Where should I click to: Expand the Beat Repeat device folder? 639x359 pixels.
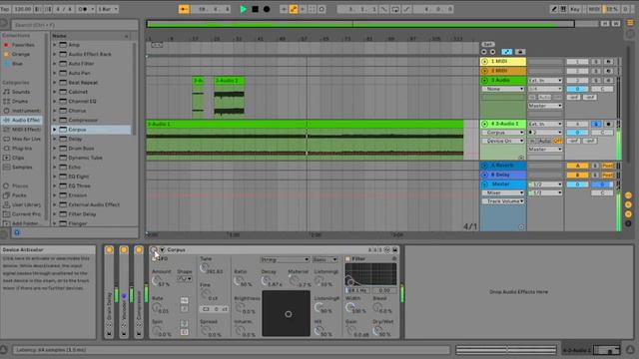tap(55, 83)
